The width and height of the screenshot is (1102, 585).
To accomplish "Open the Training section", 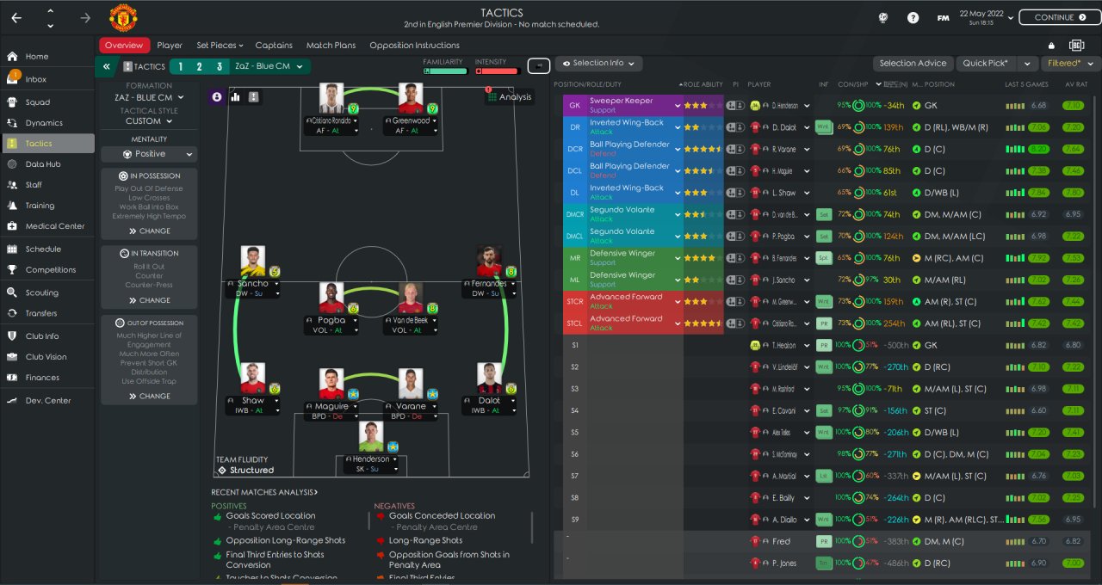I will click(x=47, y=206).
